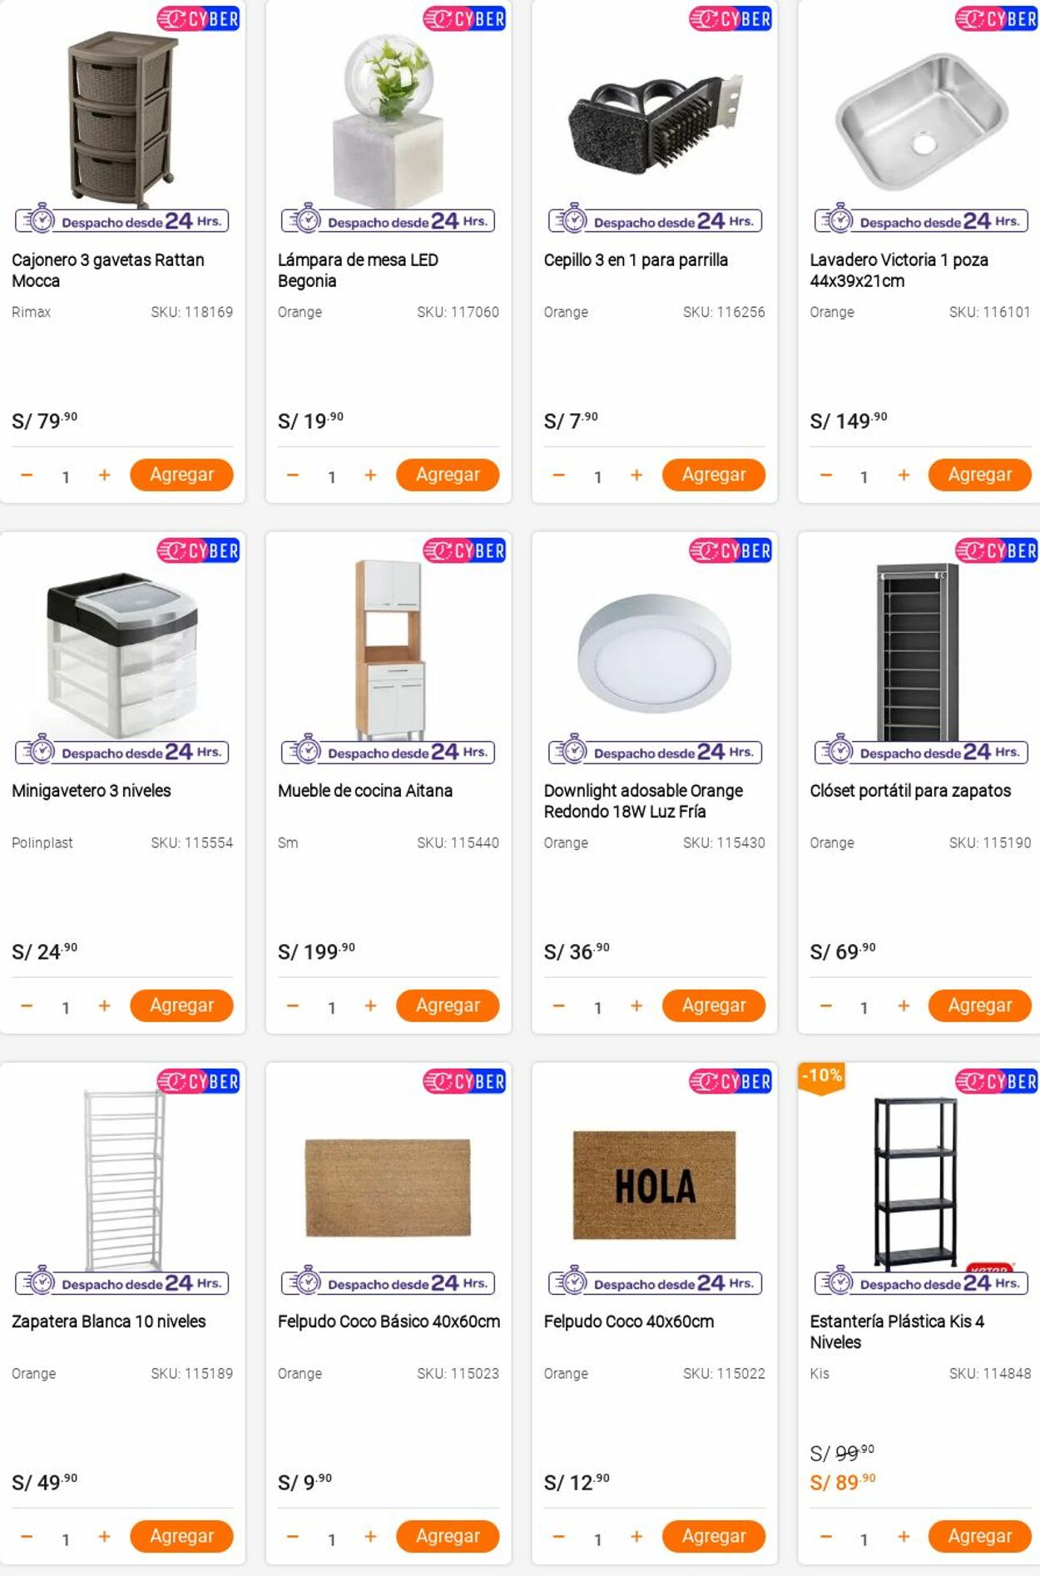Viewport: 1040px width, 1576px height.
Task: Open Downlight adosable Orange Redondo product title
Action: click(x=643, y=801)
